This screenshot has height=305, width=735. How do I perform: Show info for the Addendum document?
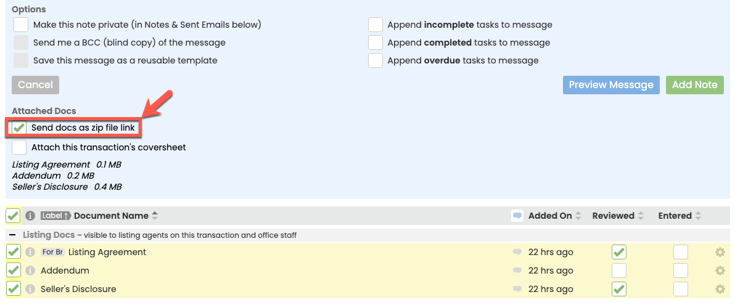click(x=30, y=270)
